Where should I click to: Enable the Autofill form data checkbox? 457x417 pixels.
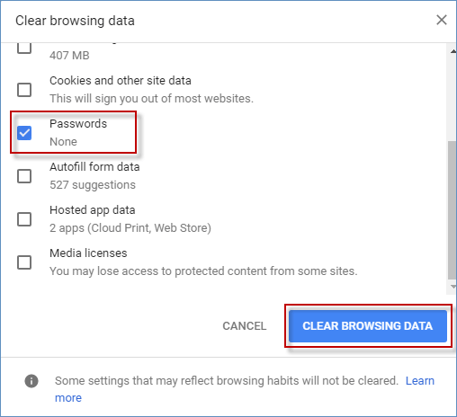[x=24, y=176]
